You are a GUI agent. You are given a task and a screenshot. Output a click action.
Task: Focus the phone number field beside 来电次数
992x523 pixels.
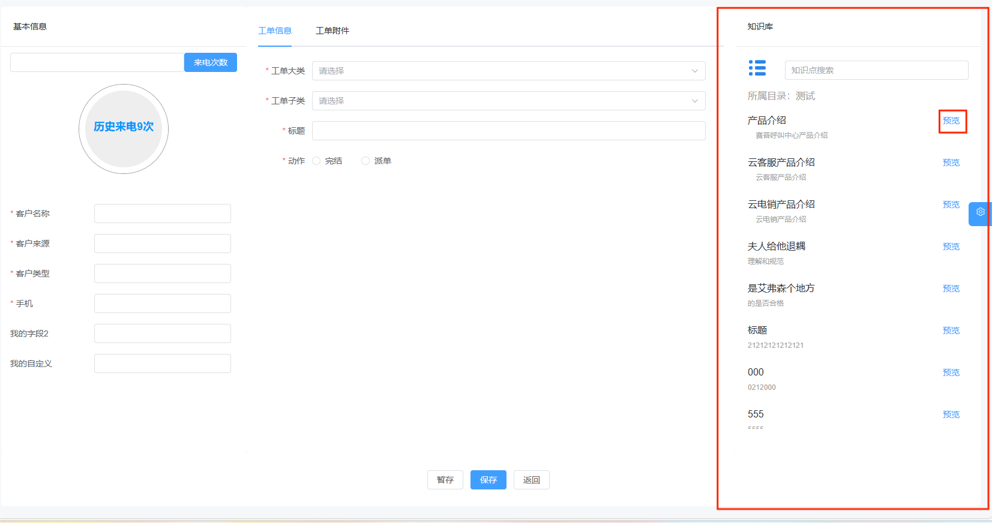tap(97, 62)
